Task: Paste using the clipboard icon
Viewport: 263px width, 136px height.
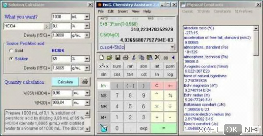Action: pos(150,58)
